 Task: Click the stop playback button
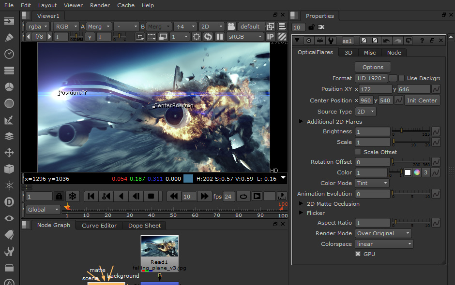click(x=151, y=197)
